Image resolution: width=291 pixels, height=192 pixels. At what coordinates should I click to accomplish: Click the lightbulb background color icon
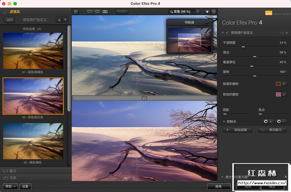click(x=207, y=11)
